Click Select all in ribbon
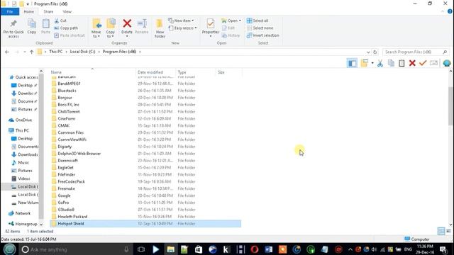 [258, 21]
